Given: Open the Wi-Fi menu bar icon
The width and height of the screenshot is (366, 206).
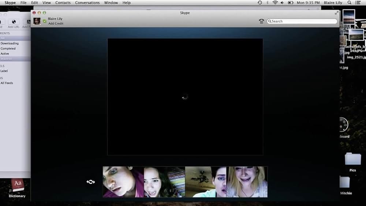Looking at the screenshot, I should (275, 3).
